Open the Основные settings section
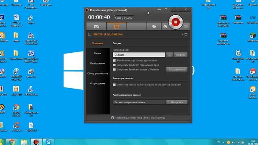The image size is (258, 145). coord(98,43)
